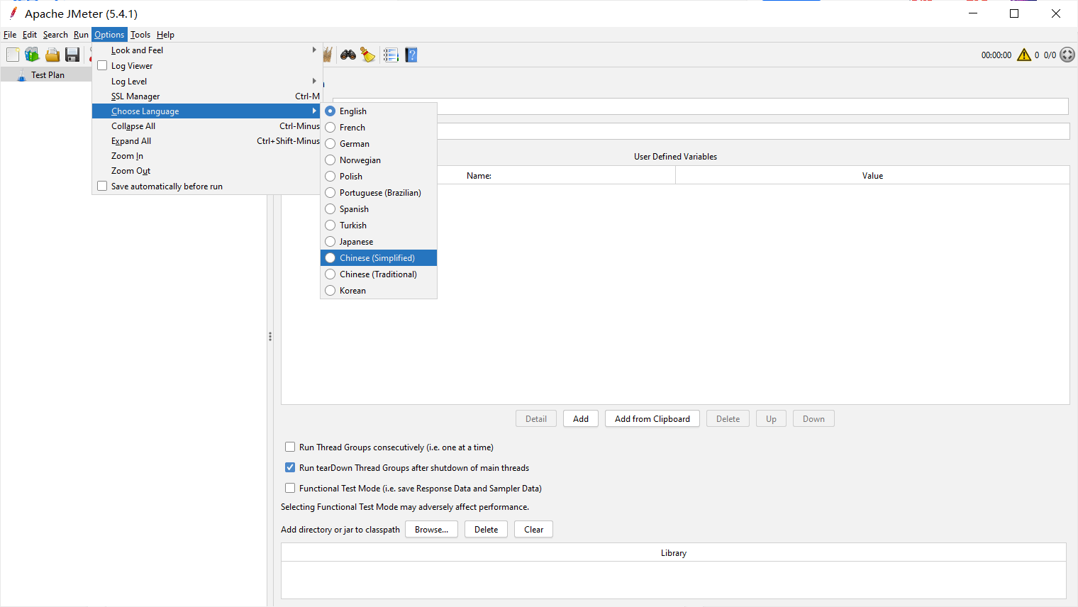Click the yellow warning triangle icon
Screen dimensions: 1078x607
click(x=1024, y=55)
